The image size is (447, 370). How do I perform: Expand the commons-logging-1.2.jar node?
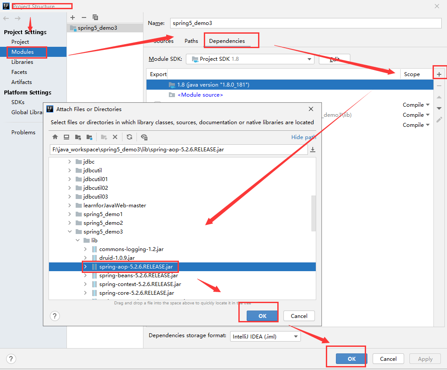tap(85, 249)
